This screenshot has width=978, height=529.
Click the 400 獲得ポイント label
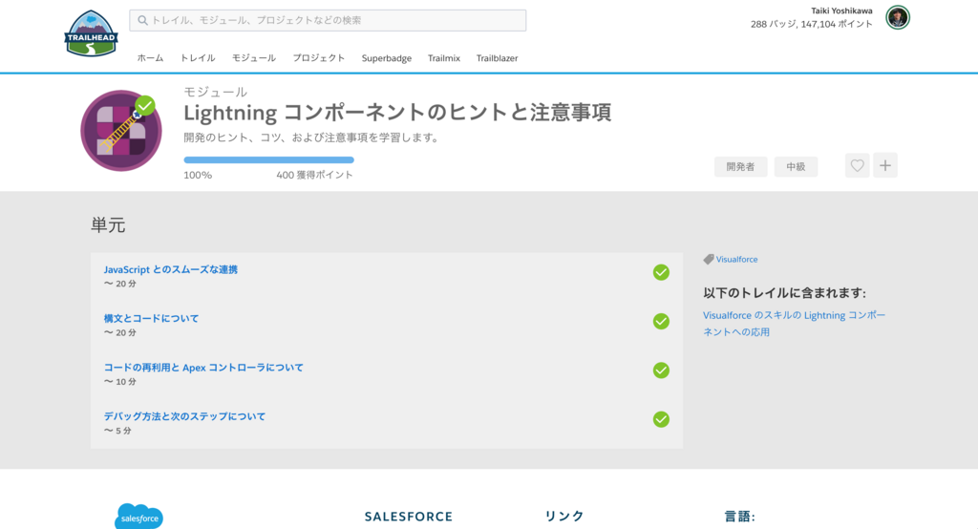pyautogui.click(x=314, y=176)
